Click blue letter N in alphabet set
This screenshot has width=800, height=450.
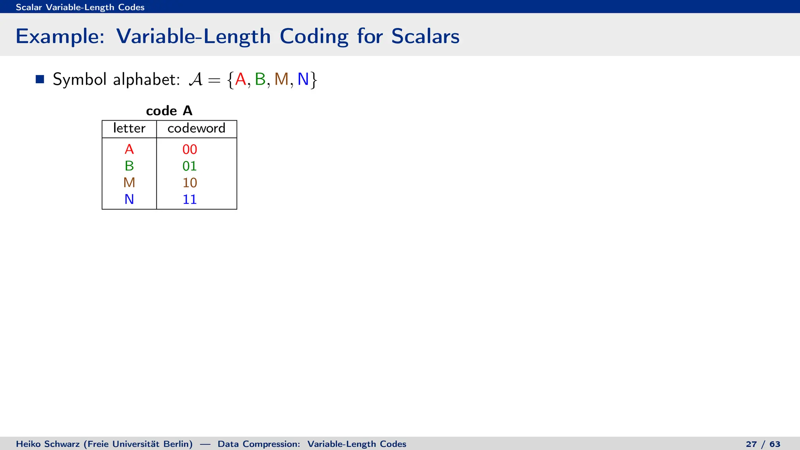pyautogui.click(x=303, y=79)
